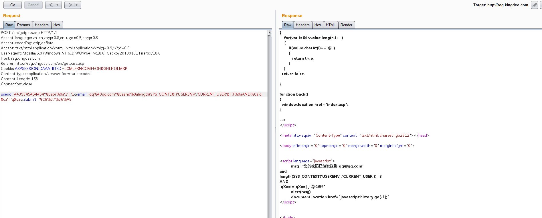Click the Cancel button
The width and height of the screenshot is (542, 218).
pos(33,5)
